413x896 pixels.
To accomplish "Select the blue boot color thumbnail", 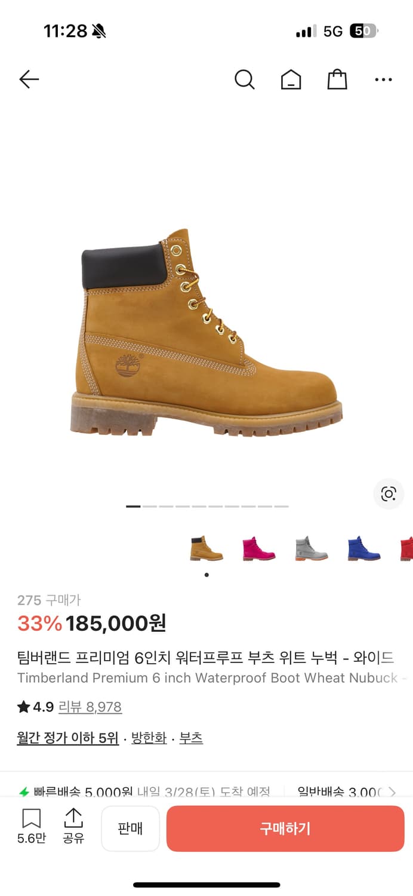I will 364,548.
